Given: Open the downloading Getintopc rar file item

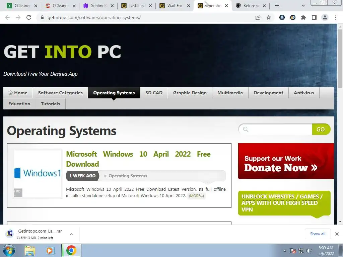Looking at the screenshot, I should (x=35, y=234).
